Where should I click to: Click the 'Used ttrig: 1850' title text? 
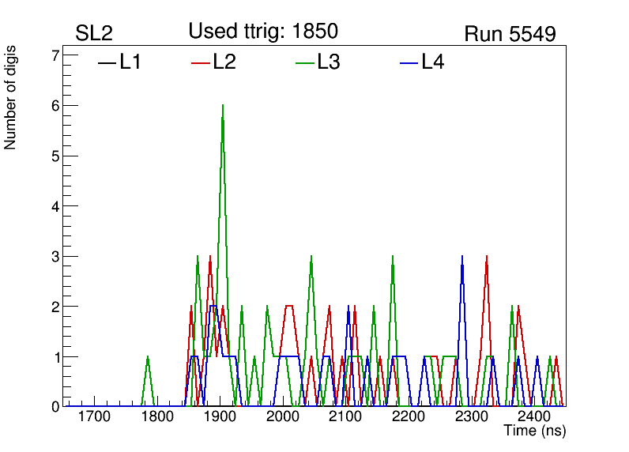(x=263, y=32)
